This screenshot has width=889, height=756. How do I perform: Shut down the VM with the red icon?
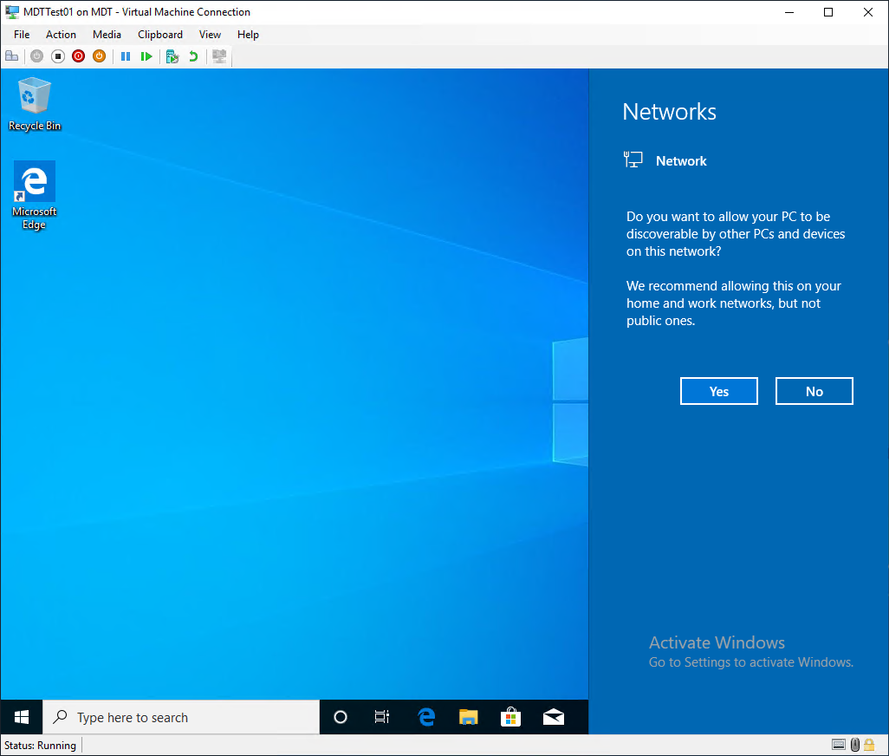point(79,56)
